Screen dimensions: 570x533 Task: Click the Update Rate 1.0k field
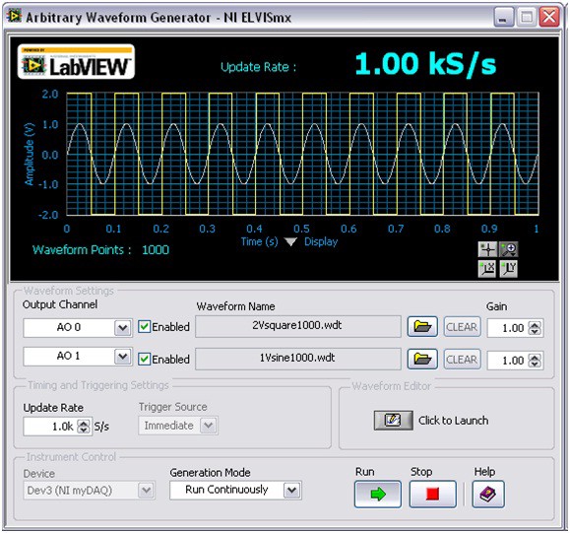pyautogui.click(x=50, y=427)
